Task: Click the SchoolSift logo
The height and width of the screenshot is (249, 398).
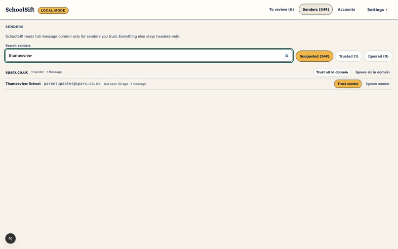Action: pos(20,10)
